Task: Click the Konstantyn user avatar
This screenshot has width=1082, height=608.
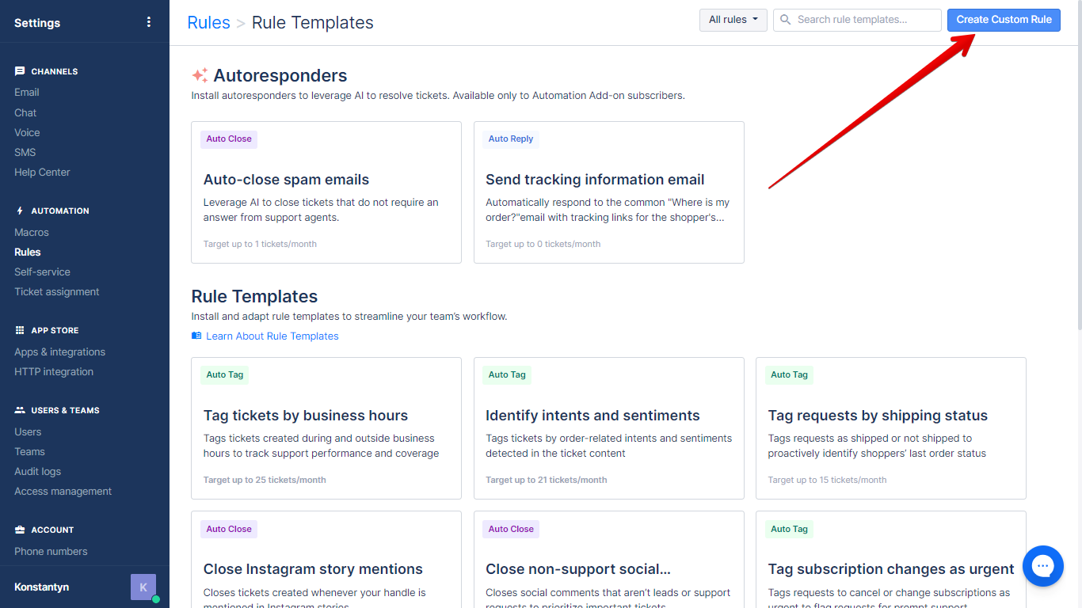Action: [x=143, y=587]
